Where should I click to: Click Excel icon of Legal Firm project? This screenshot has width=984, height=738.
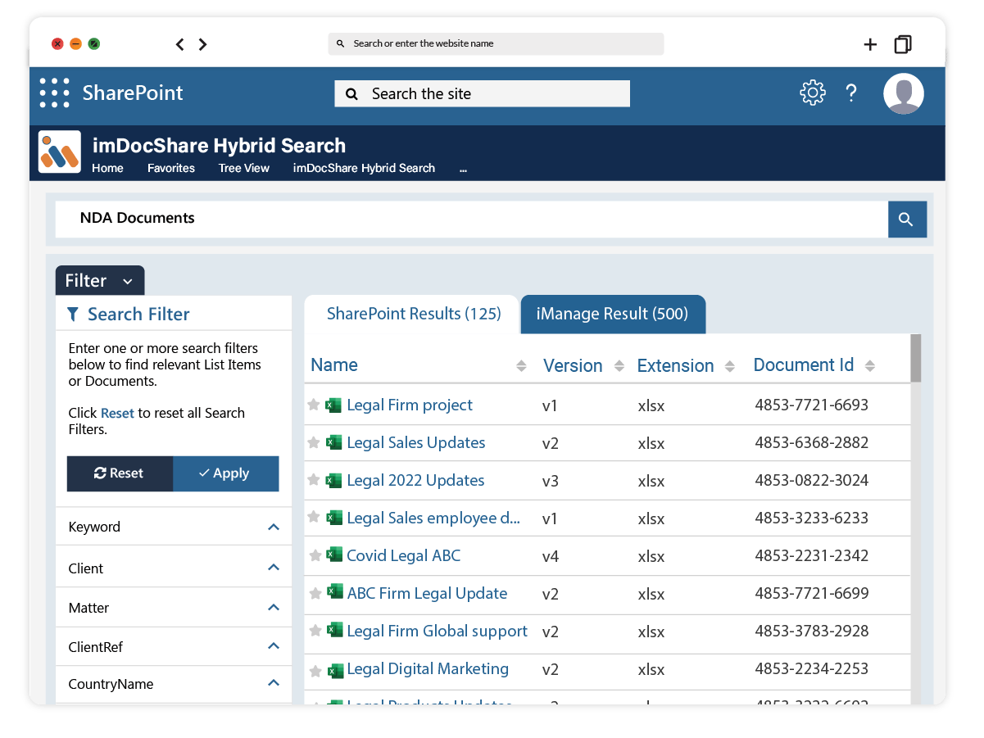[334, 405]
